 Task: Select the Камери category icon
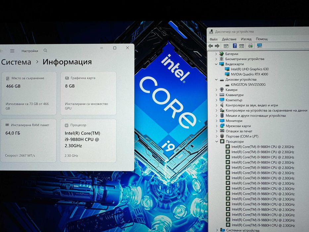coord(222,89)
